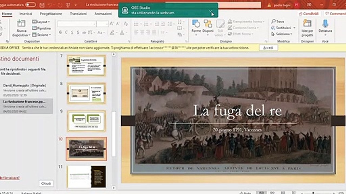
Task: Toggle the automatic save switch
Action: pos(31,5)
